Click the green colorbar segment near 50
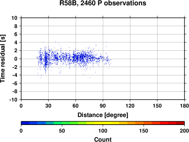This screenshot has width=189, height=142. 66,123
